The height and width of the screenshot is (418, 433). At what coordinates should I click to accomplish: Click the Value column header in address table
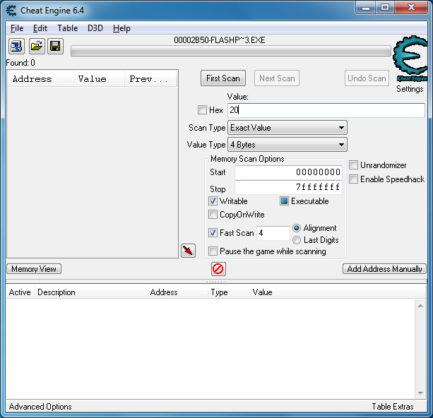(338, 292)
